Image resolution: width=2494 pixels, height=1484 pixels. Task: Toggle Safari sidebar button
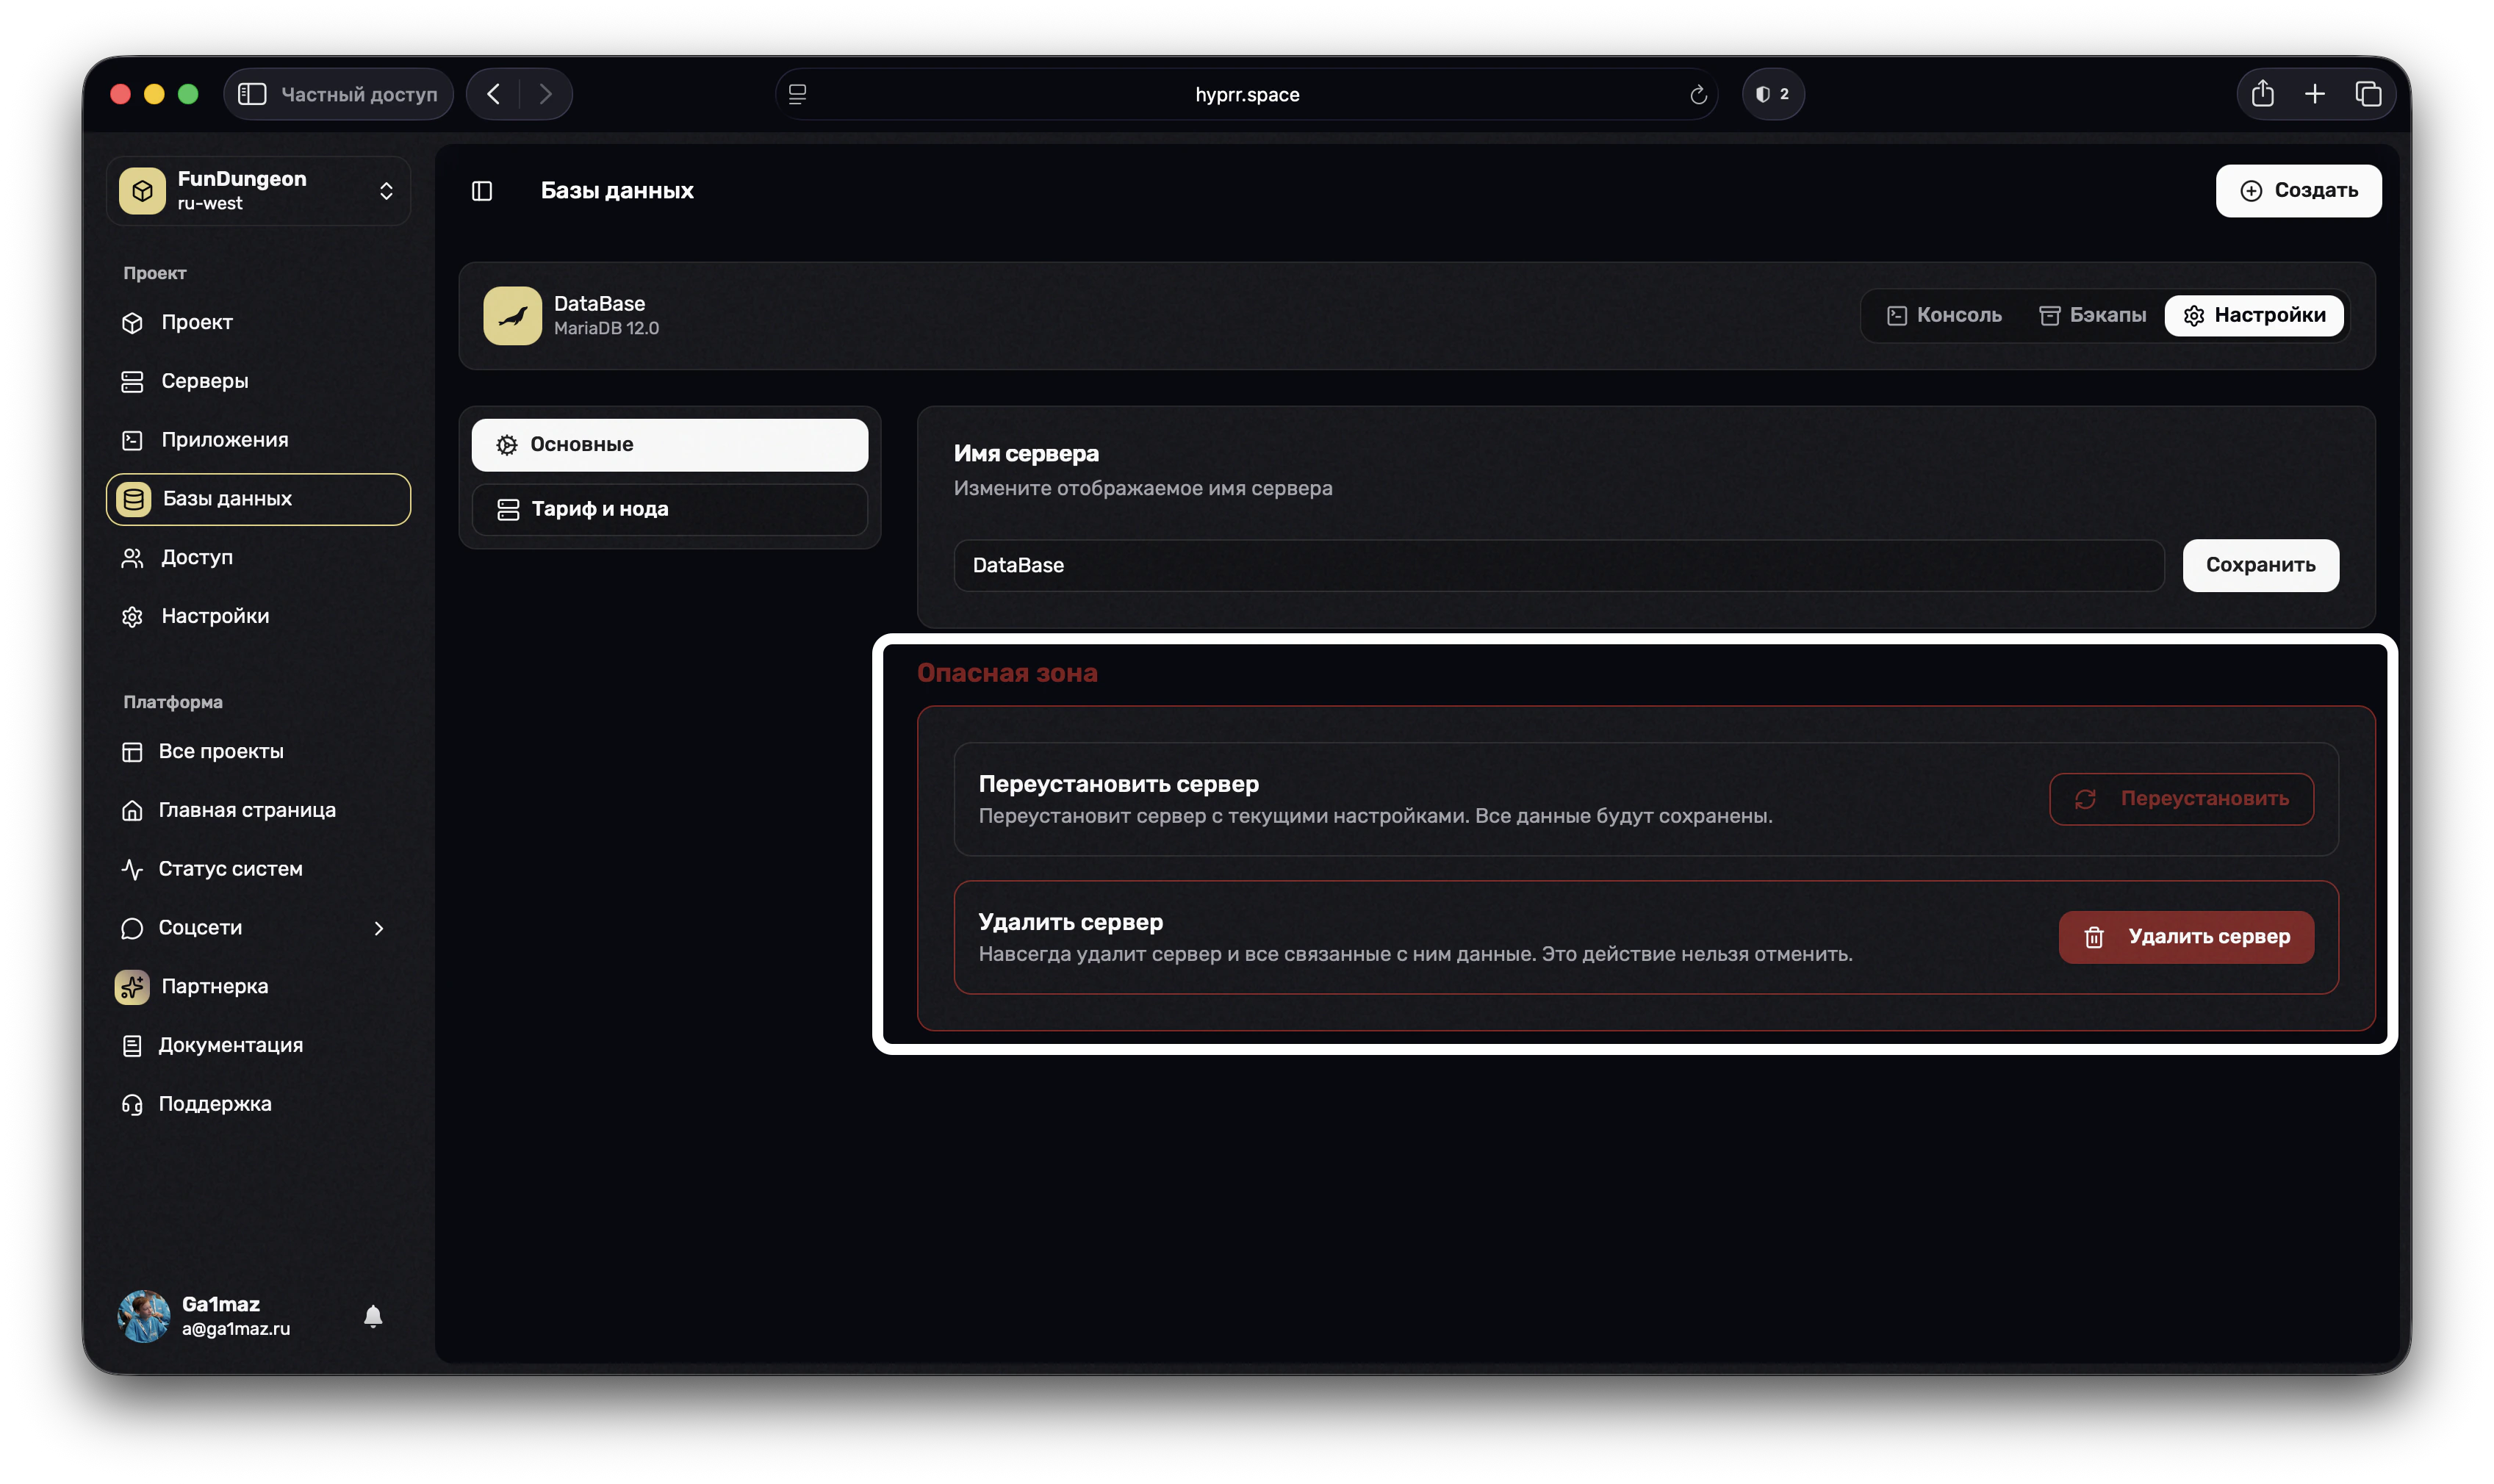[252, 94]
